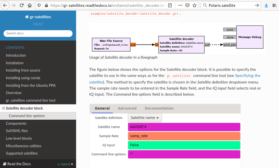Click the search magnifier icon
The width and height of the screenshot is (279, 168).
point(205,6)
